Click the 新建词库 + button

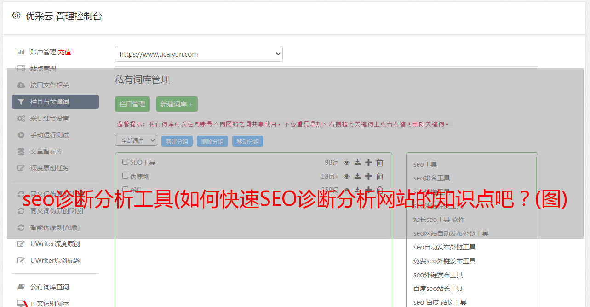click(177, 104)
